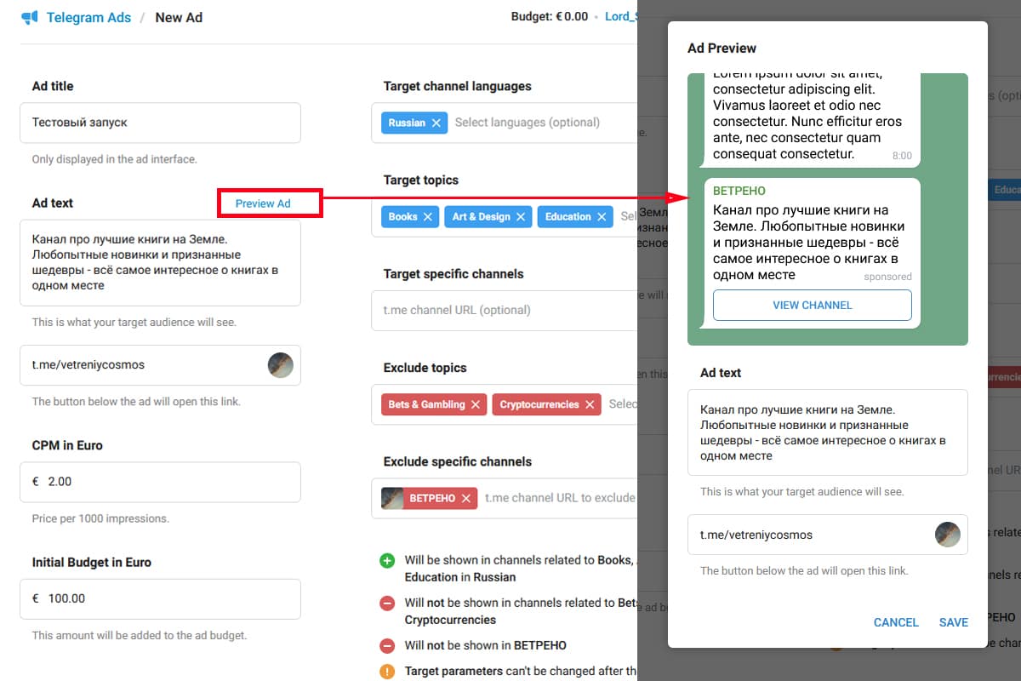
Task: Open the Preview Ad link
Action: click(263, 203)
